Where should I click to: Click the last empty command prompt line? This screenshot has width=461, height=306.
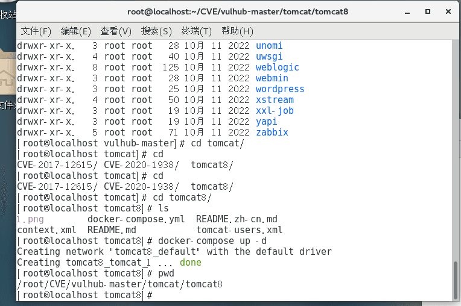[x=241, y=295]
